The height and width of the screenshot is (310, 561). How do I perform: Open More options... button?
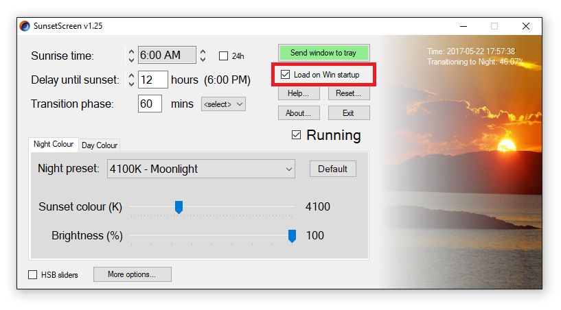(x=133, y=274)
